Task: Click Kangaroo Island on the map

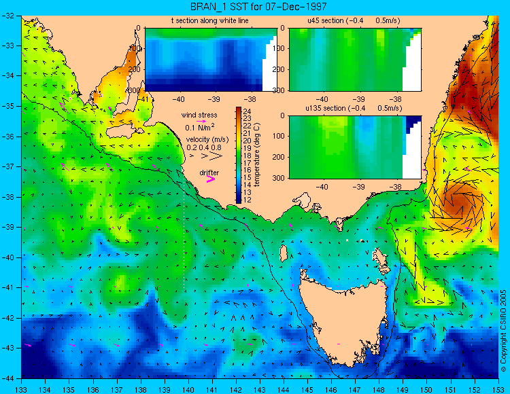Action: click(122, 132)
